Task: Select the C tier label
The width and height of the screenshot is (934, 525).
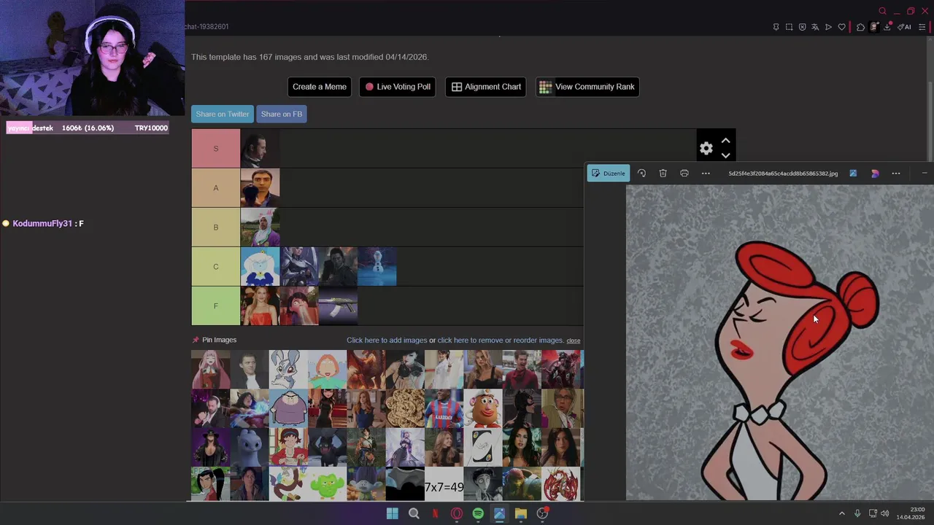Action: click(216, 267)
